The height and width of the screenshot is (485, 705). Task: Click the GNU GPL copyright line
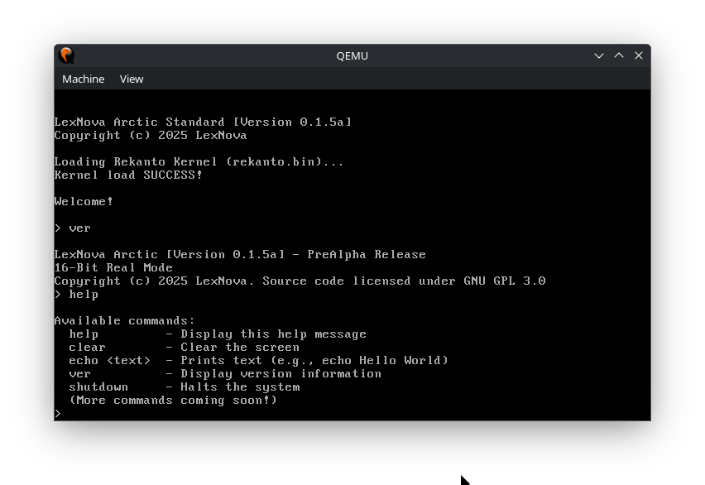300,281
